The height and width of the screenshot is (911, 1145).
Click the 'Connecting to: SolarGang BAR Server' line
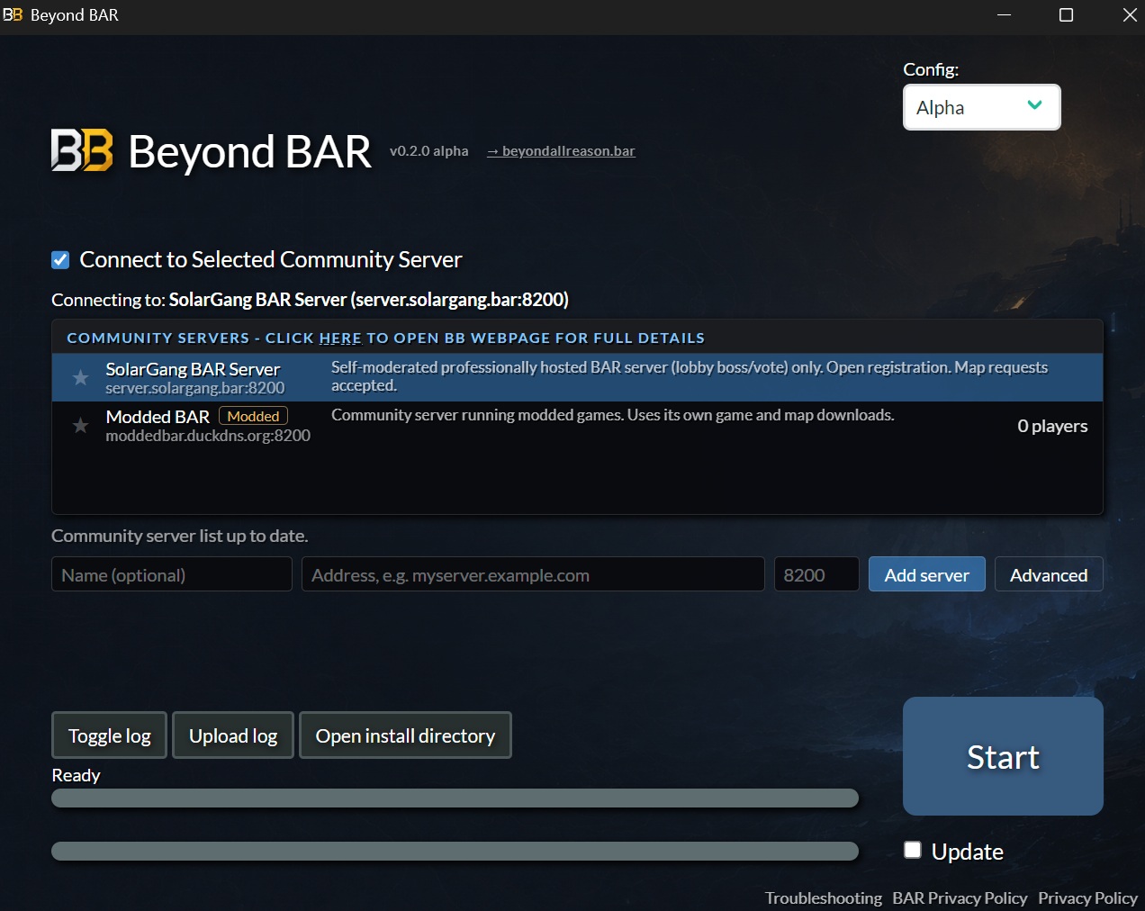310,300
